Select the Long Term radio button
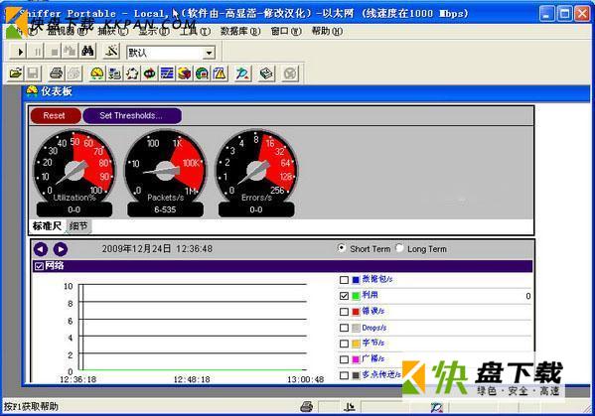The height and width of the screenshot is (416, 595). (399, 248)
